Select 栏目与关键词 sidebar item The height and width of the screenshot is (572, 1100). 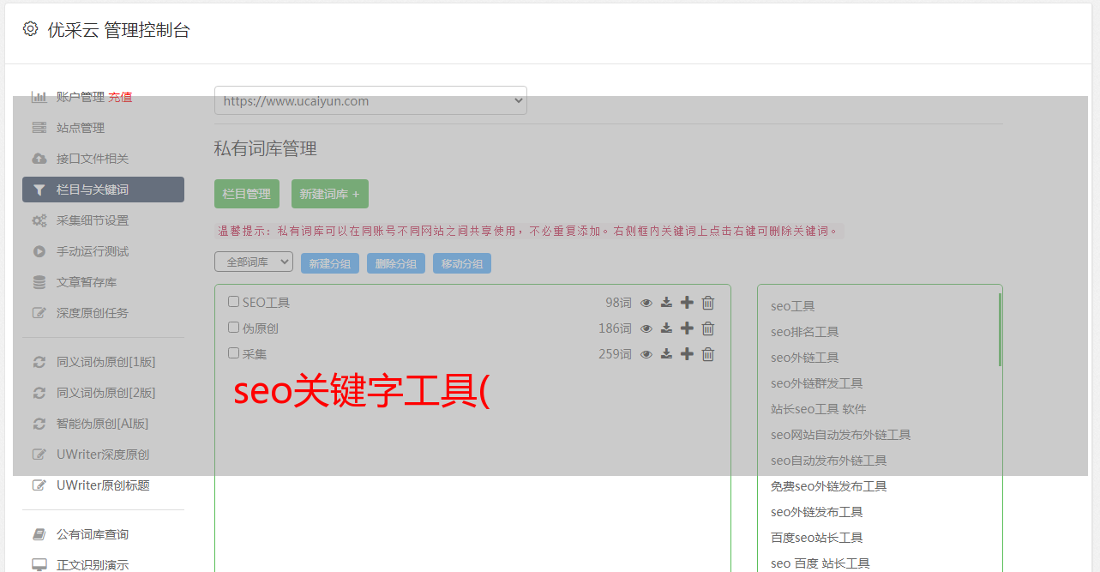pyautogui.click(x=103, y=190)
